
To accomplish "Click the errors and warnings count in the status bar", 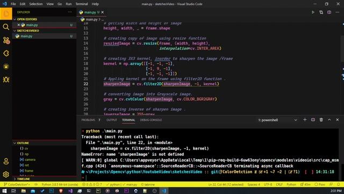I will coord(92,184).
